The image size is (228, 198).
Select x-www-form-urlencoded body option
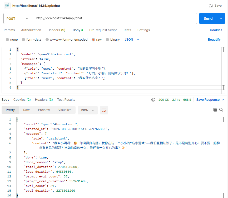(47, 40)
